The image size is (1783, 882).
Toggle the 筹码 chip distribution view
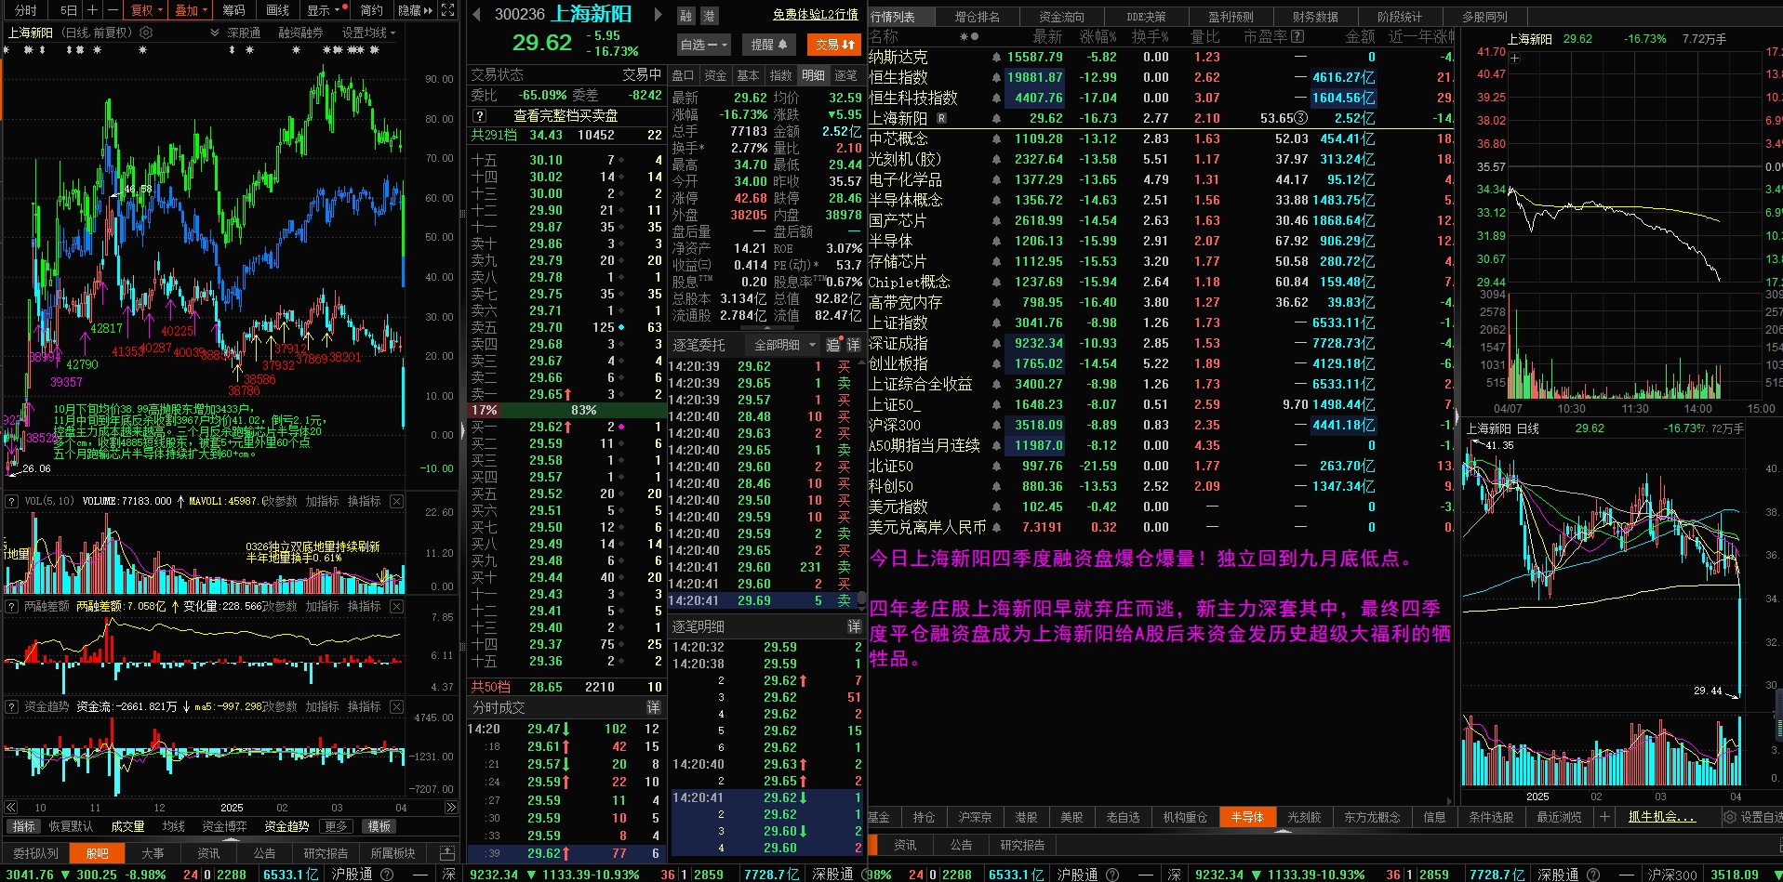tap(233, 10)
